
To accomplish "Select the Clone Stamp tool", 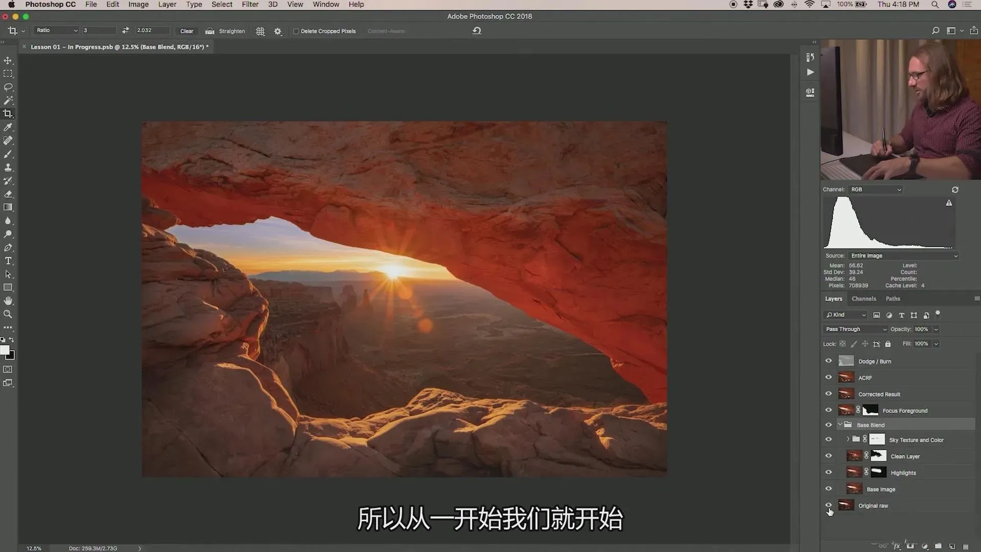I will tap(8, 167).
